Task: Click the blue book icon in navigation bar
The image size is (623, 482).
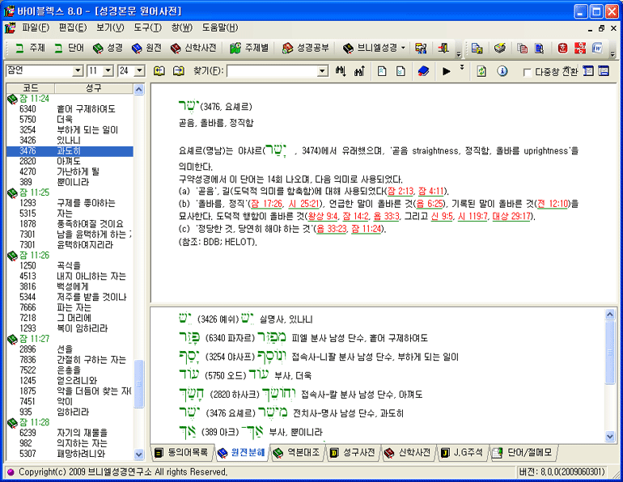Action: pyautogui.click(x=423, y=71)
